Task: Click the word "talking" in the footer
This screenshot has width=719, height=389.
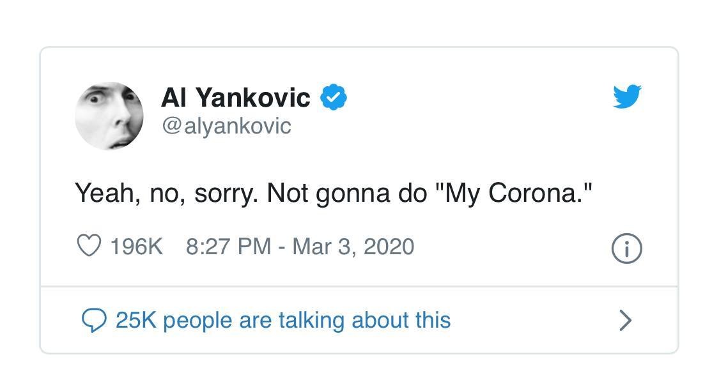Action: 311,320
